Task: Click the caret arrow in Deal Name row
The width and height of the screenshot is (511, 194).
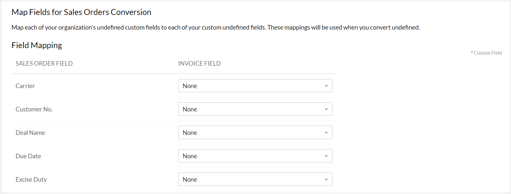Action: point(326,133)
